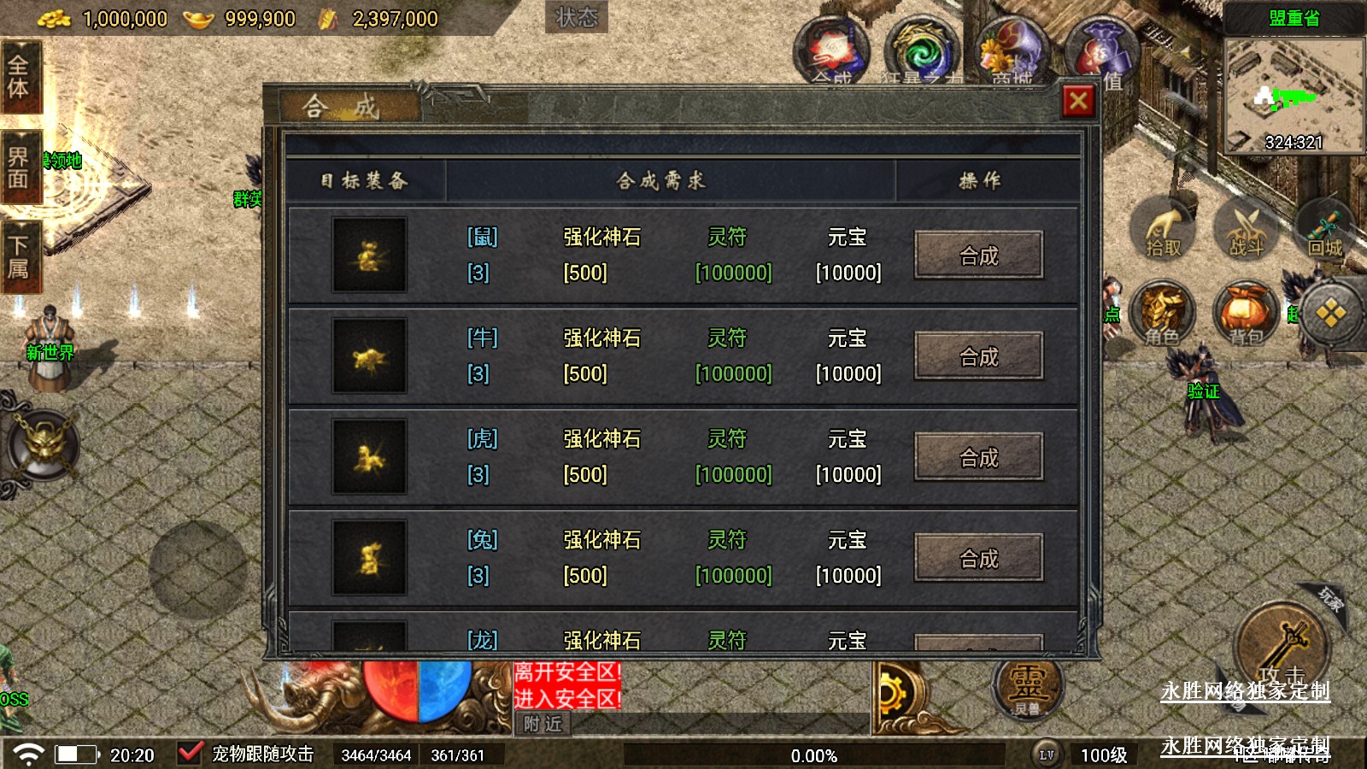Tap the 灵兽 spirit beast icon
This screenshot has width=1367, height=769.
click(1027, 688)
